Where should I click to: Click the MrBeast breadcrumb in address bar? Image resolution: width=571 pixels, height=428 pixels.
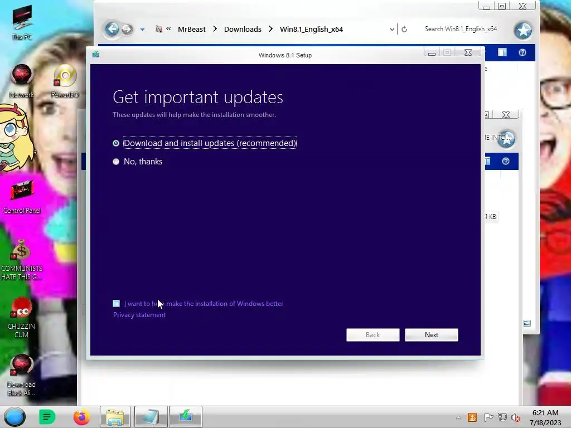tap(192, 29)
